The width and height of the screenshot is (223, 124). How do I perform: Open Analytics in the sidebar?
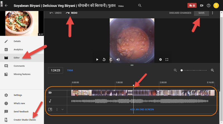pyautogui.click(x=22, y=50)
